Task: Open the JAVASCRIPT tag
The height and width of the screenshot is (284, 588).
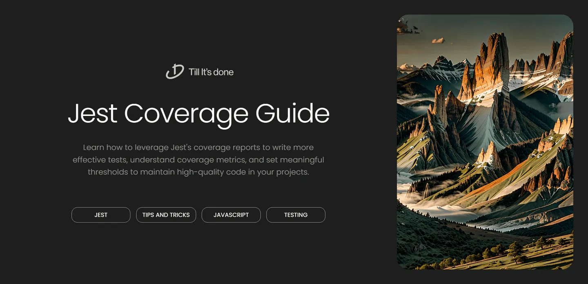Action: [x=231, y=215]
